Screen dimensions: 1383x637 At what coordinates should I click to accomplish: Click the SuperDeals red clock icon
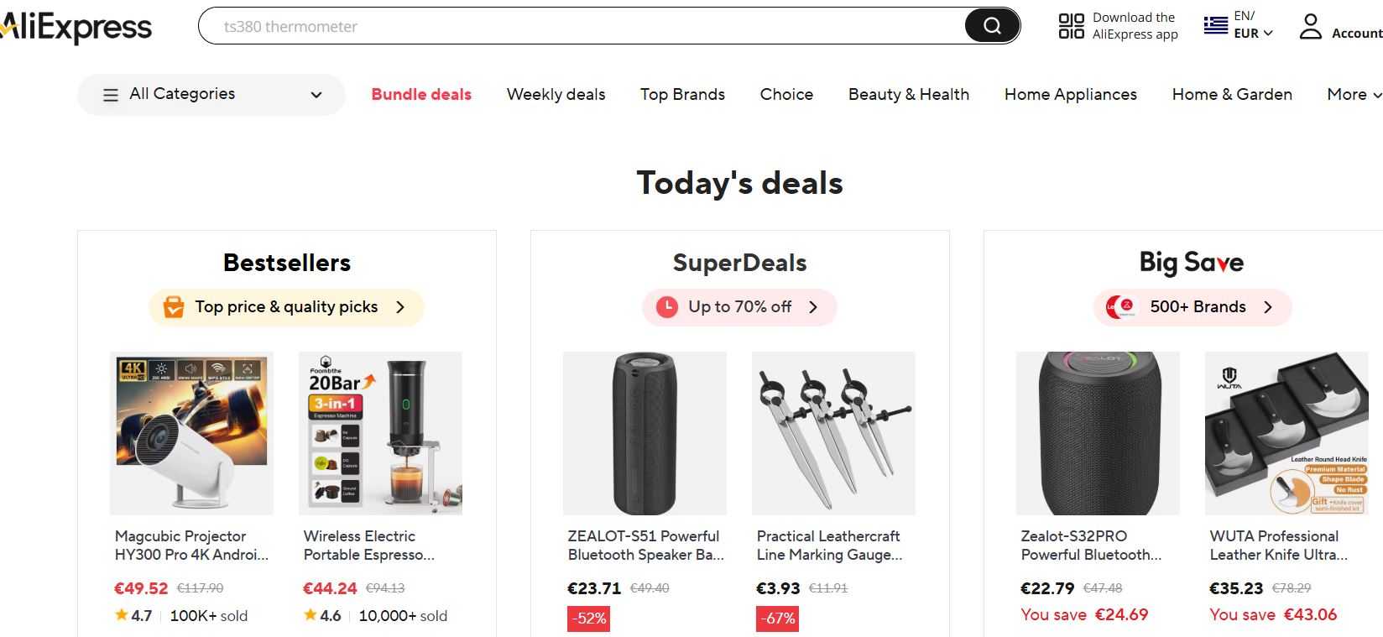666,307
